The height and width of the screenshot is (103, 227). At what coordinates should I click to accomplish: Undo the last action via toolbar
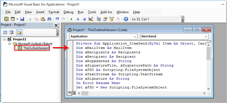coord(57,19)
